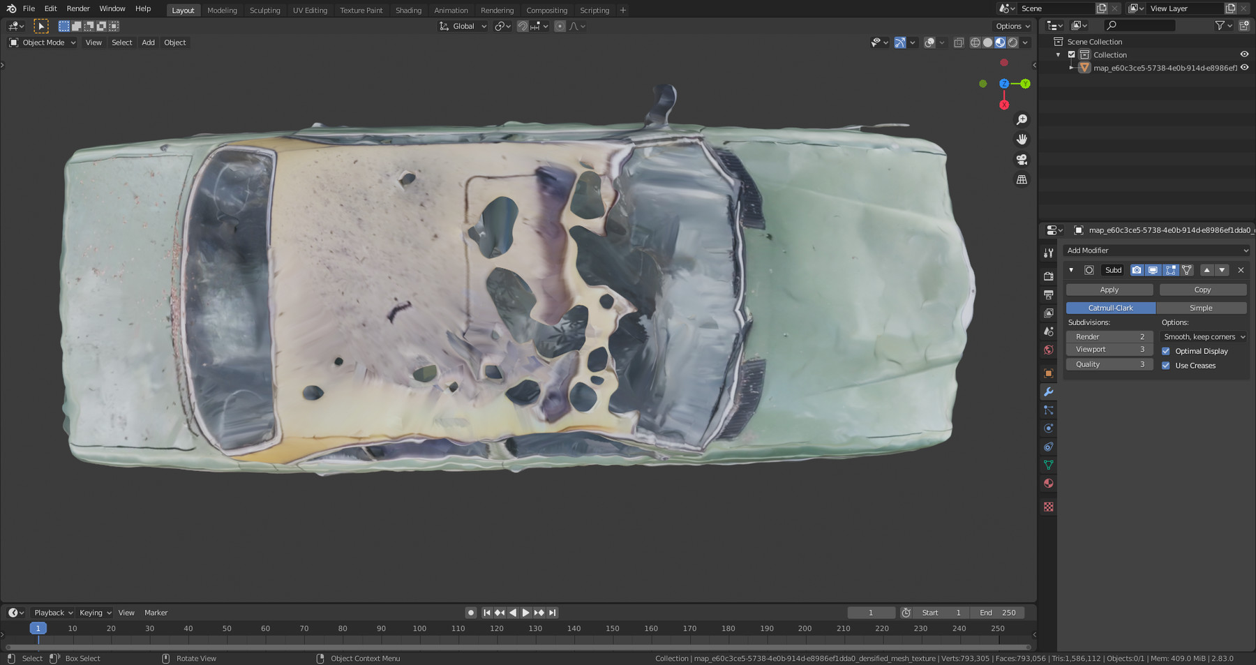Switch to the Shading workspace tab

pos(408,10)
